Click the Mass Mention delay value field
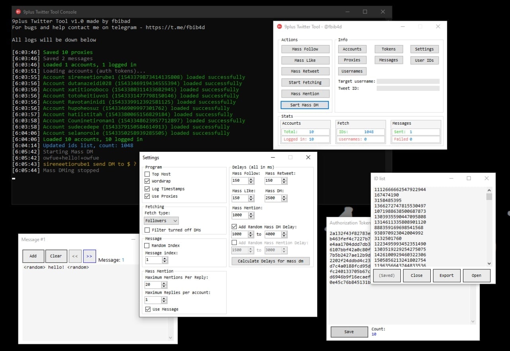This screenshot has width=510, height=351. [240, 215]
